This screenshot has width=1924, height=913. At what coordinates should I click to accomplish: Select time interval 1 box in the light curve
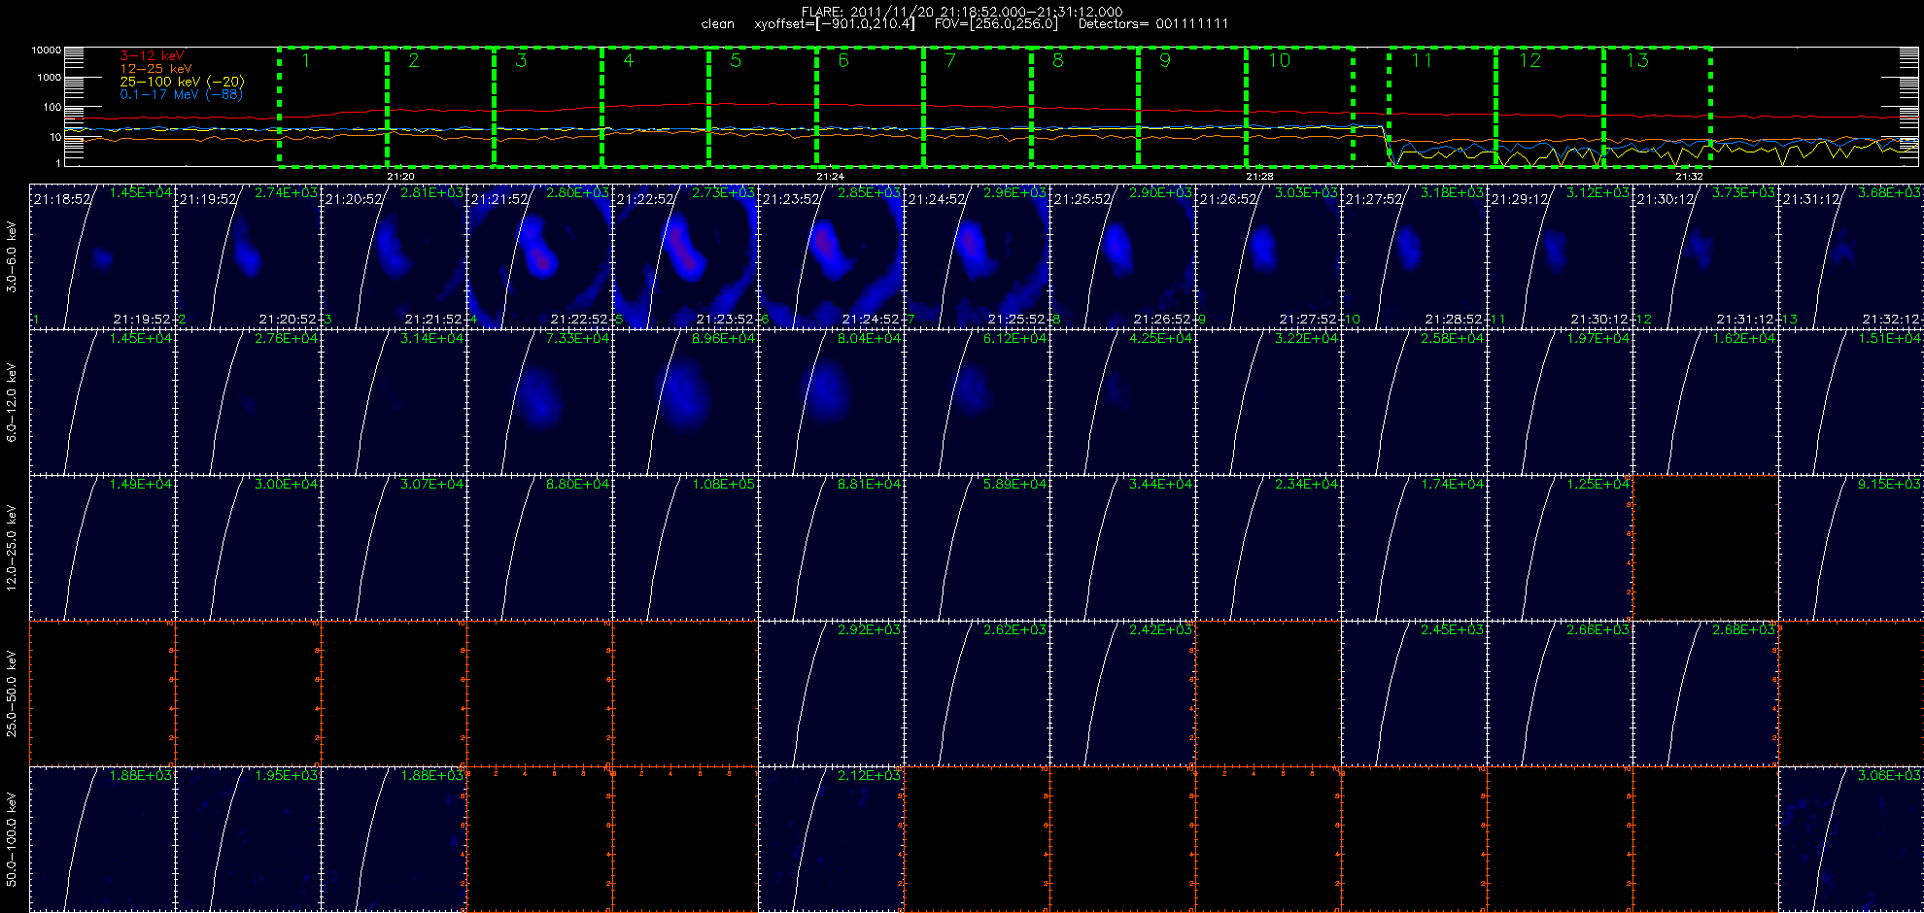pyautogui.click(x=333, y=106)
